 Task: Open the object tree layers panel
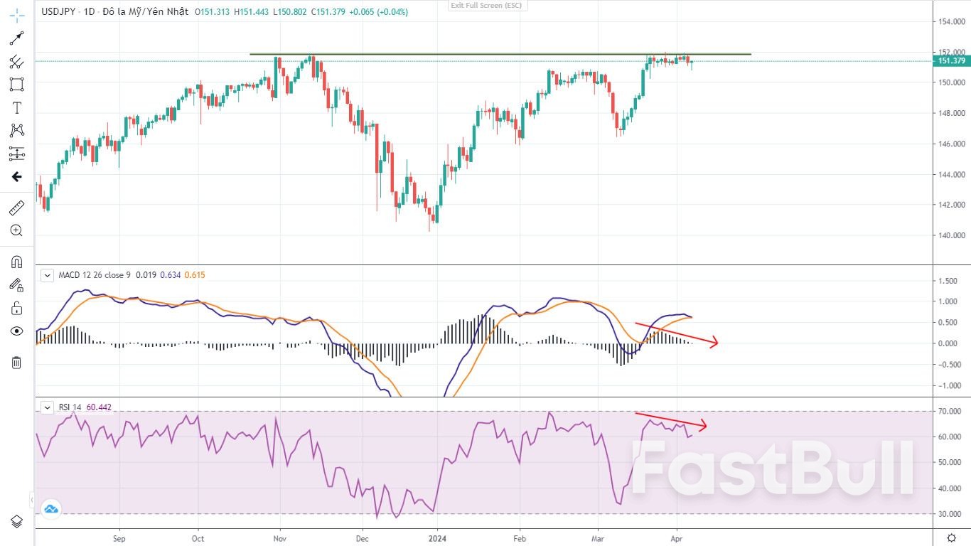tap(16, 521)
